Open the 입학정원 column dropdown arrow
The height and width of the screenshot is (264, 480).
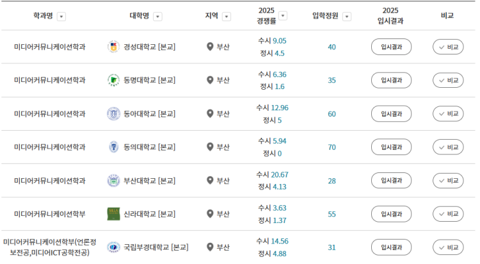pos(347,17)
